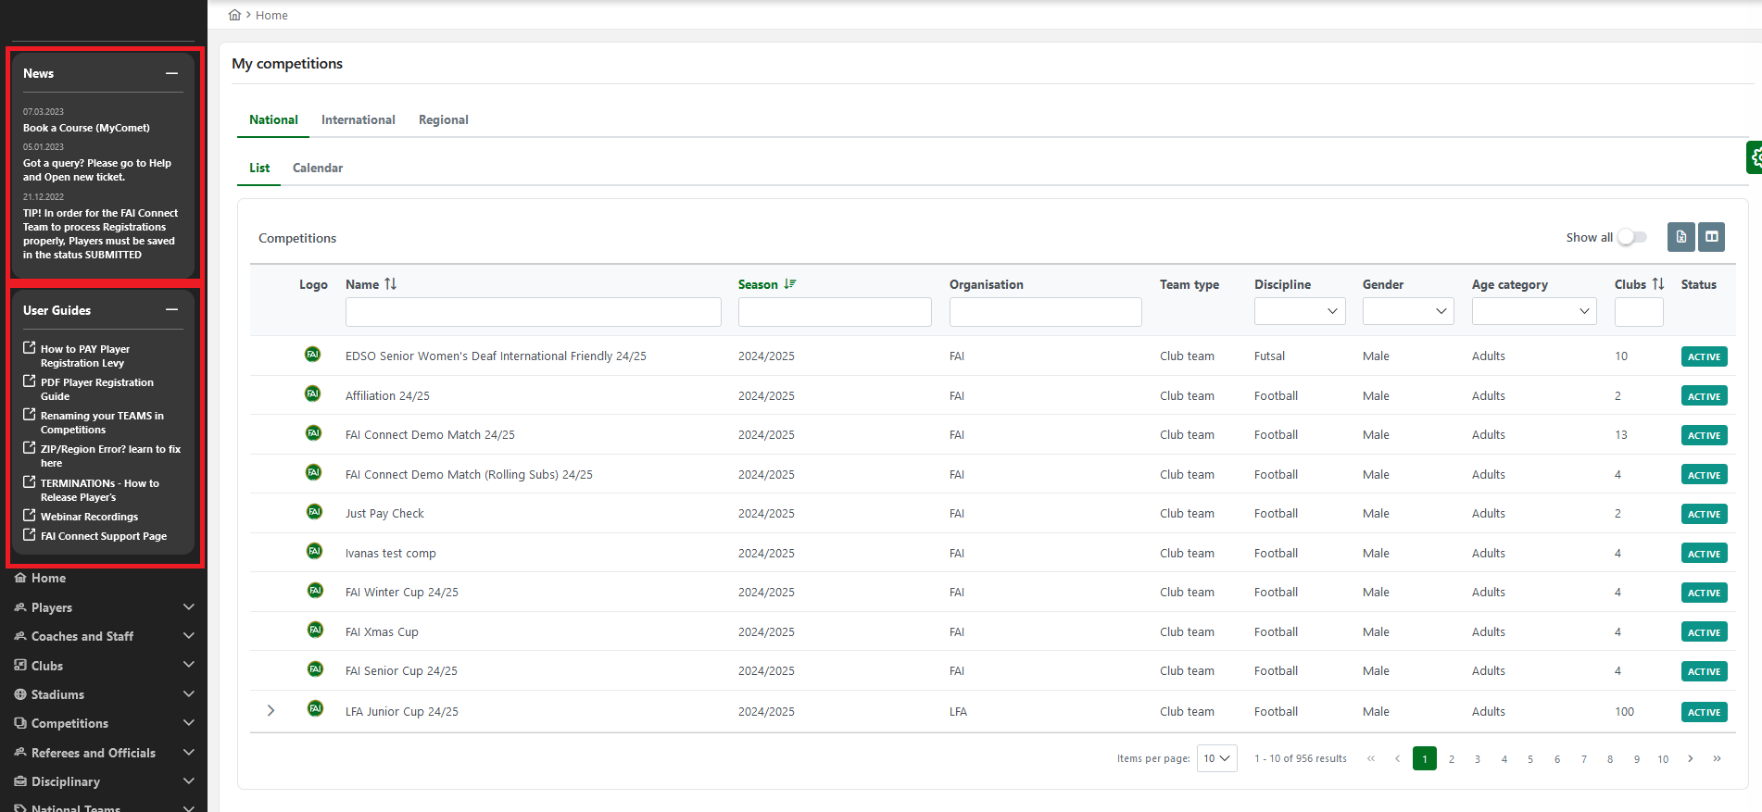Viewport: 1762px width, 812px height.
Task: Click the Season sort descending icon
Action: click(789, 284)
